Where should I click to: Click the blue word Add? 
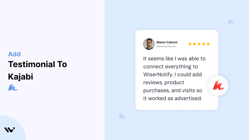pos(14,54)
